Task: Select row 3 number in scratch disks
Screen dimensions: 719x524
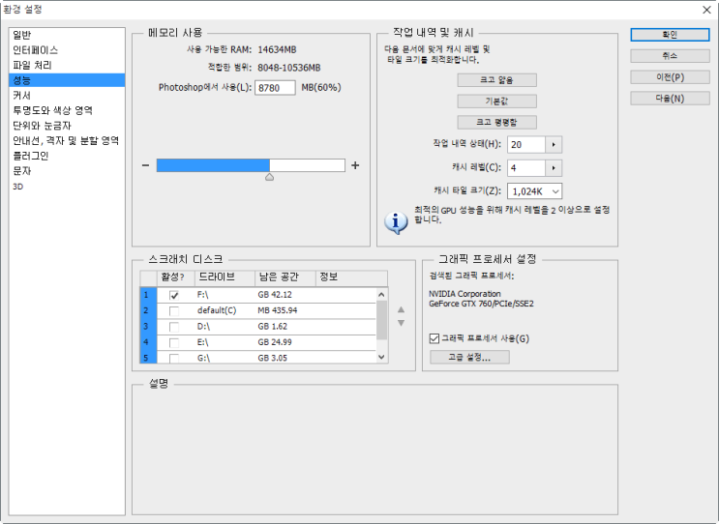Action: coord(148,327)
